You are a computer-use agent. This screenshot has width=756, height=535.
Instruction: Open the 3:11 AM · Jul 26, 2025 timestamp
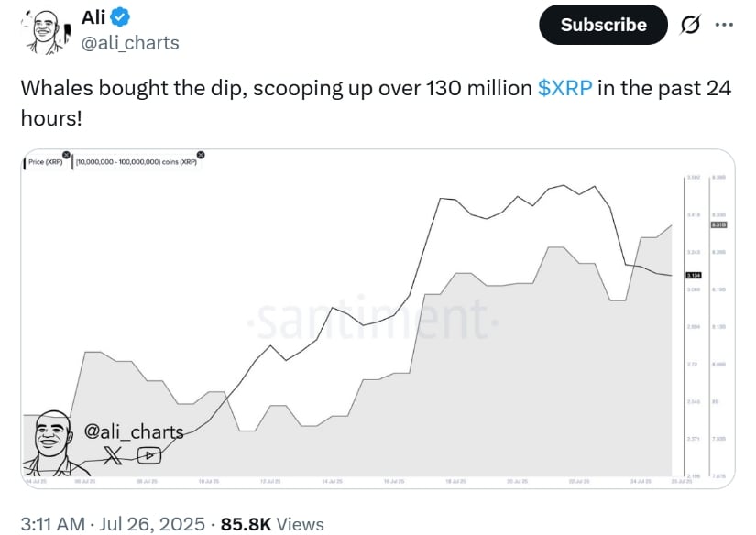pos(113,524)
